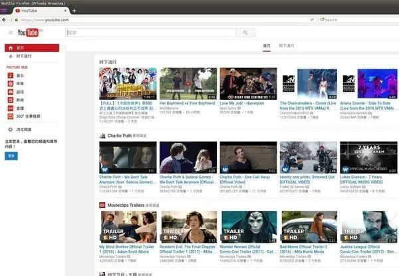Click the YouTube logo
The image size is (399, 276).
click(29, 33)
